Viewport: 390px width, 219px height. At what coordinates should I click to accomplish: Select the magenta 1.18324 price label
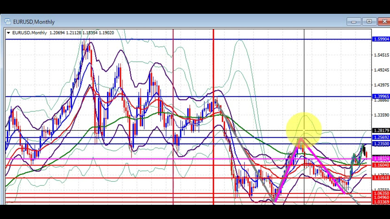point(381,159)
